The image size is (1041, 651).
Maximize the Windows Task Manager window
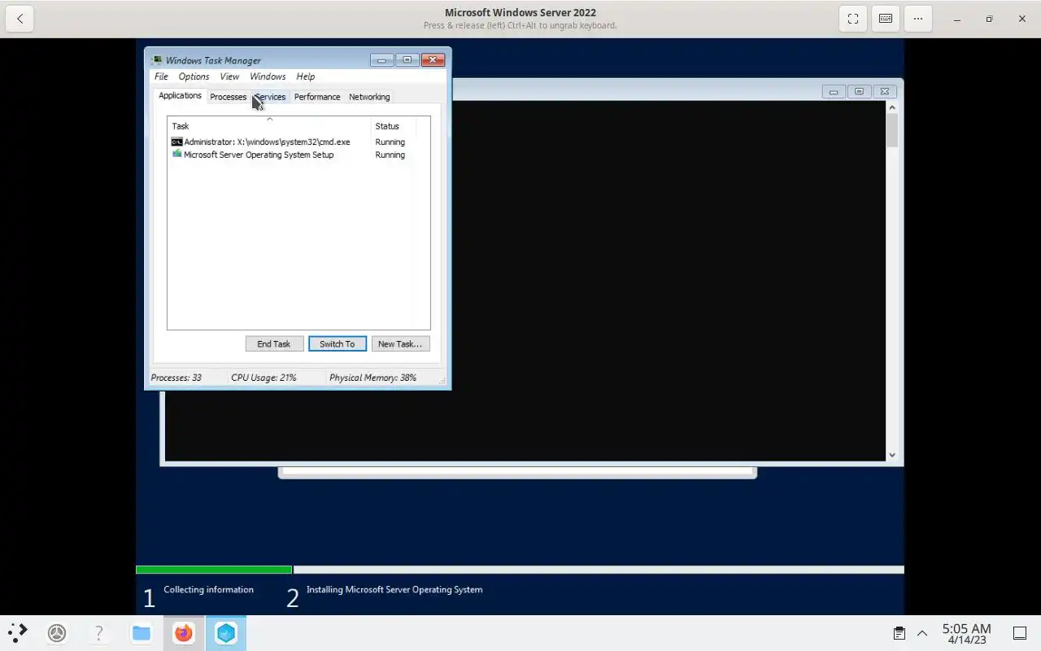click(407, 60)
